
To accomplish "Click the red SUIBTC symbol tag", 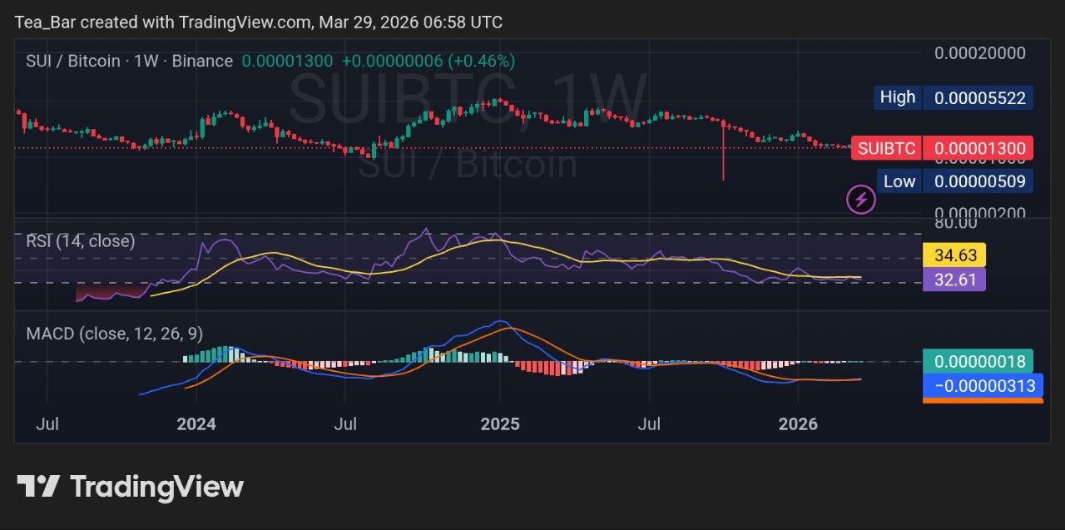I will (x=886, y=149).
